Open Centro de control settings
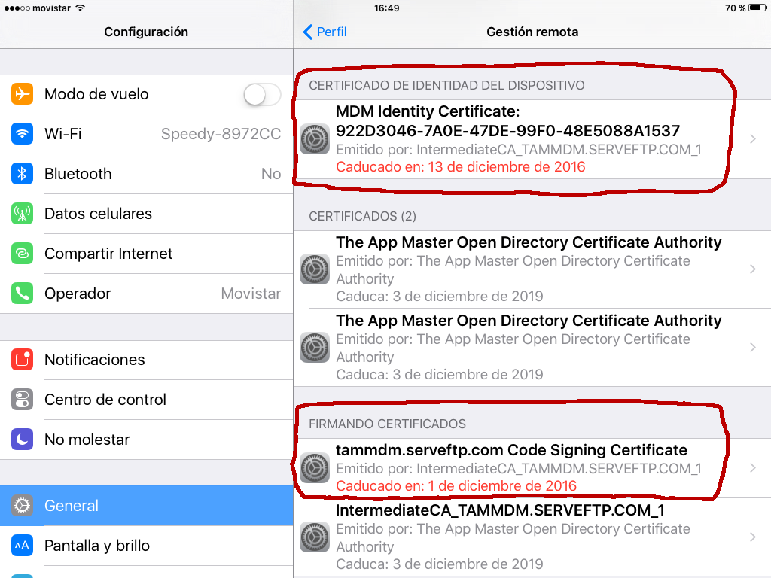The width and height of the screenshot is (771, 578). coord(147,400)
